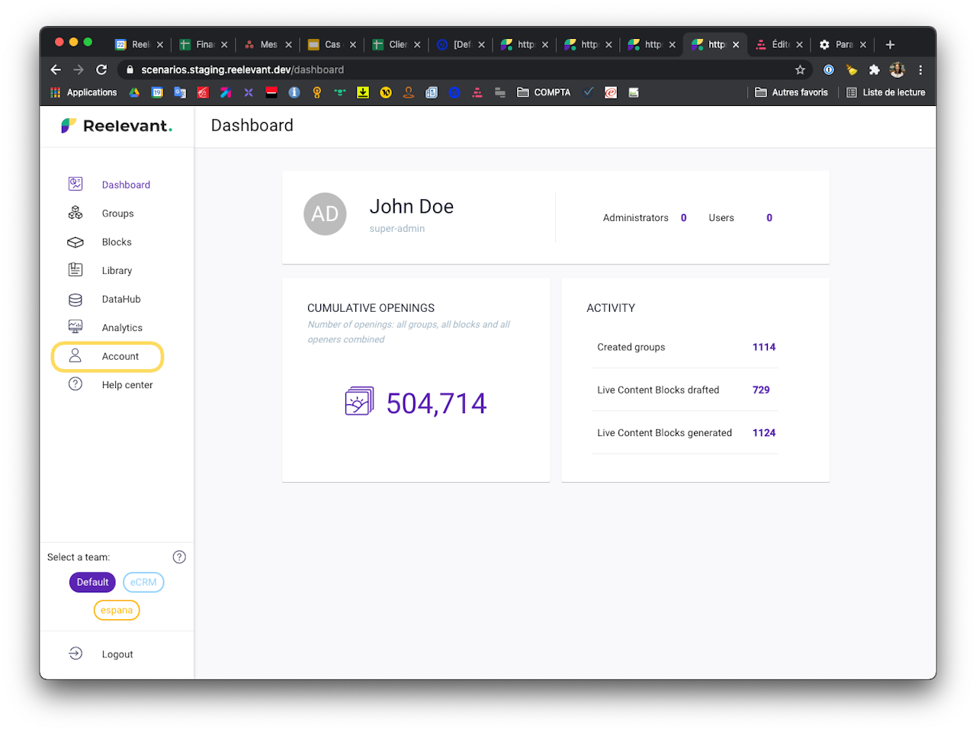Reload the page with browser refresh button
Viewport: 976px width, 732px height.
pyautogui.click(x=101, y=69)
